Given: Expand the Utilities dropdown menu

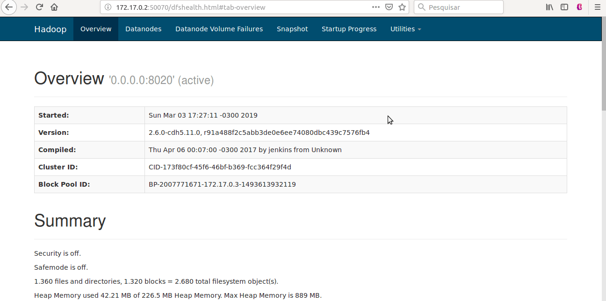Looking at the screenshot, I should [x=405, y=29].
